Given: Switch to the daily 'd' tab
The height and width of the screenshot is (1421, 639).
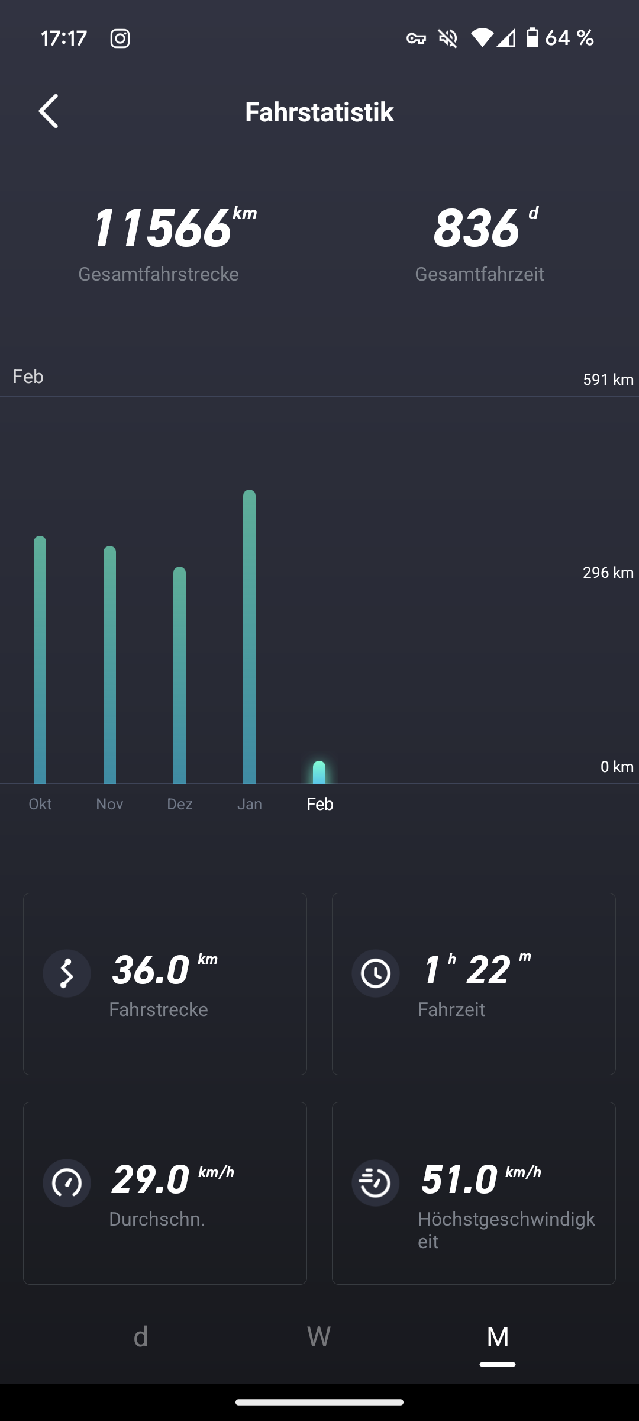Looking at the screenshot, I should [141, 1337].
